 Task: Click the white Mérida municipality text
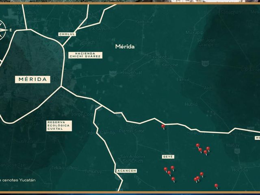[125, 47]
